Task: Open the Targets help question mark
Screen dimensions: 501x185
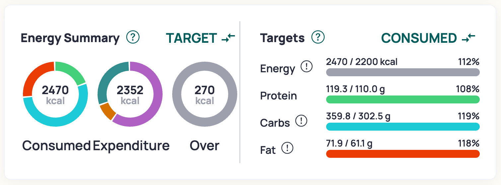Action: pyautogui.click(x=318, y=37)
